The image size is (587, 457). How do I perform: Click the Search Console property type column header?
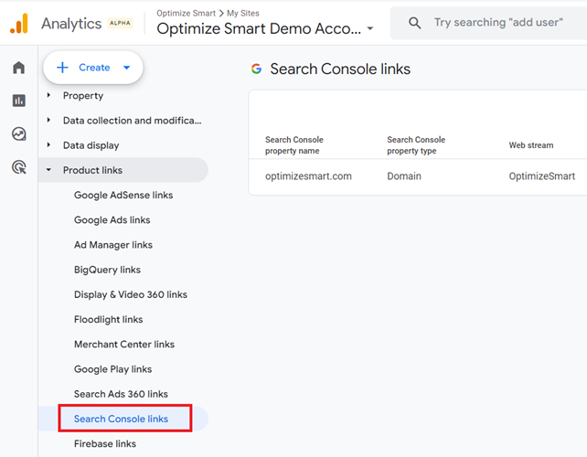pyautogui.click(x=416, y=145)
